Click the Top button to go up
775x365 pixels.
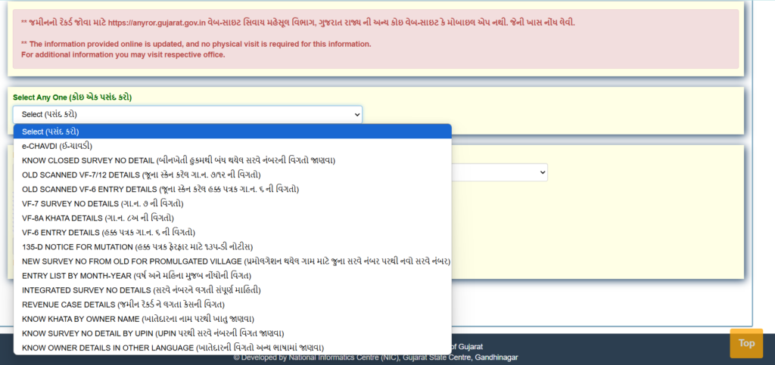tap(746, 343)
